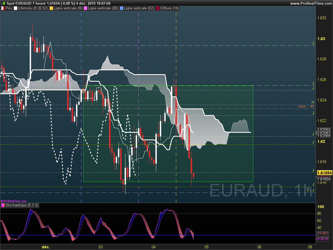
Task: Click the 1,632 price axis label
Action: 322,18
